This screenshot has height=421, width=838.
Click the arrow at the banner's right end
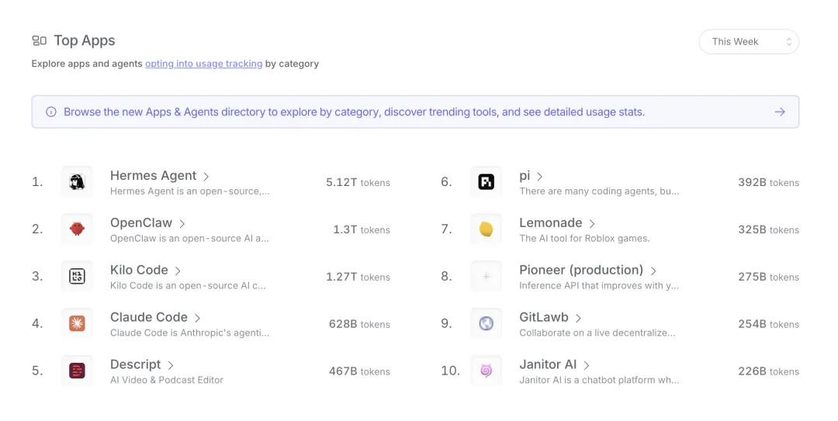pyautogui.click(x=780, y=112)
